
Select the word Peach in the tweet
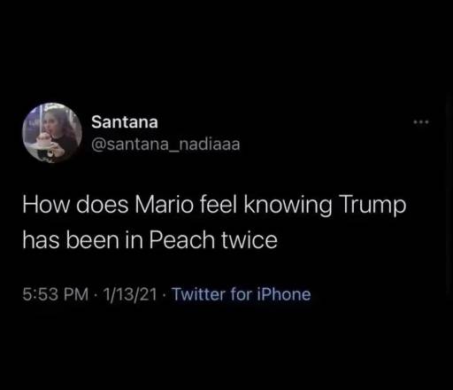coord(182,239)
